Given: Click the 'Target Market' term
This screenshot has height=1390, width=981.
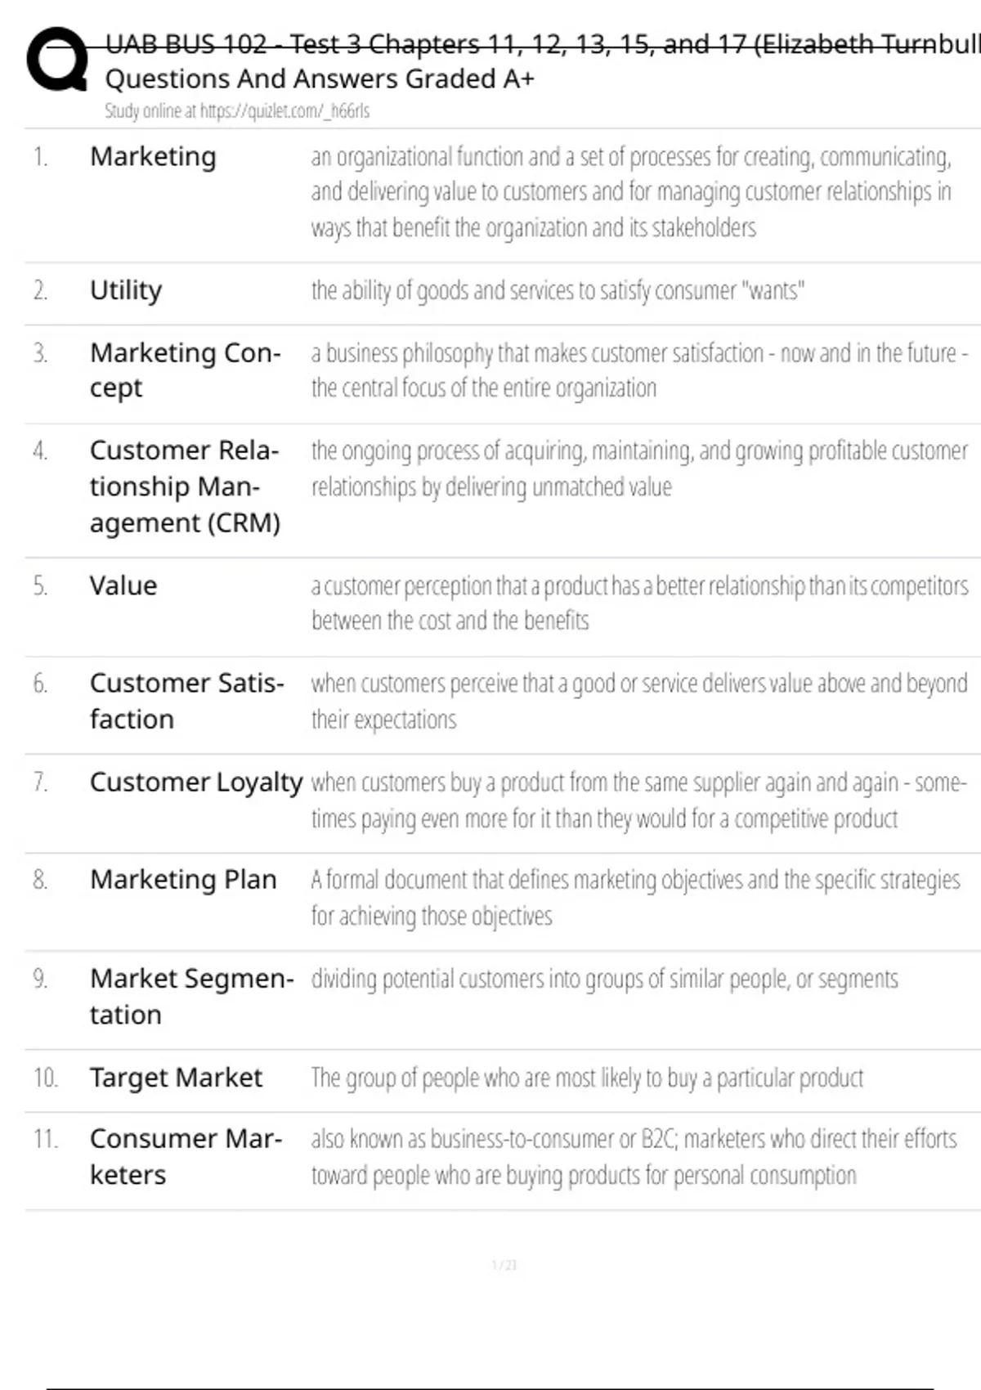Looking at the screenshot, I should pyautogui.click(x=176, y=1078).
